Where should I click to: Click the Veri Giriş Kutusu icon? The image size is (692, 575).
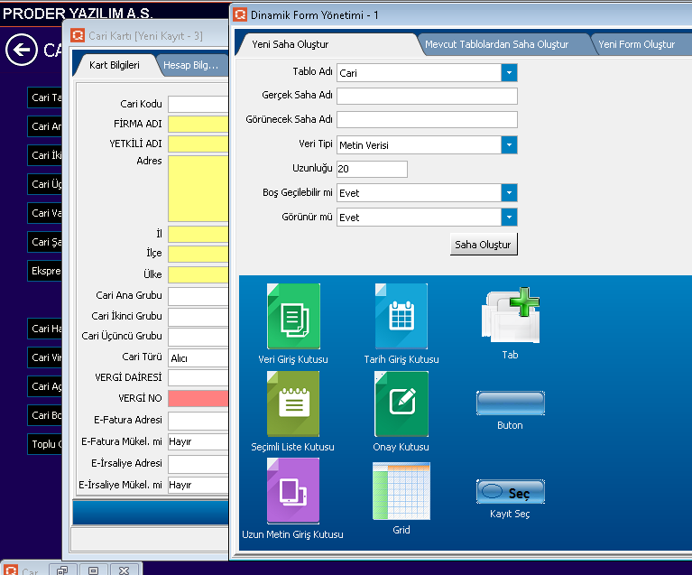click(x=293, y=316)
